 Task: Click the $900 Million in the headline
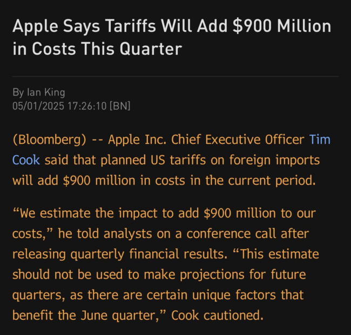coord(282,26)
